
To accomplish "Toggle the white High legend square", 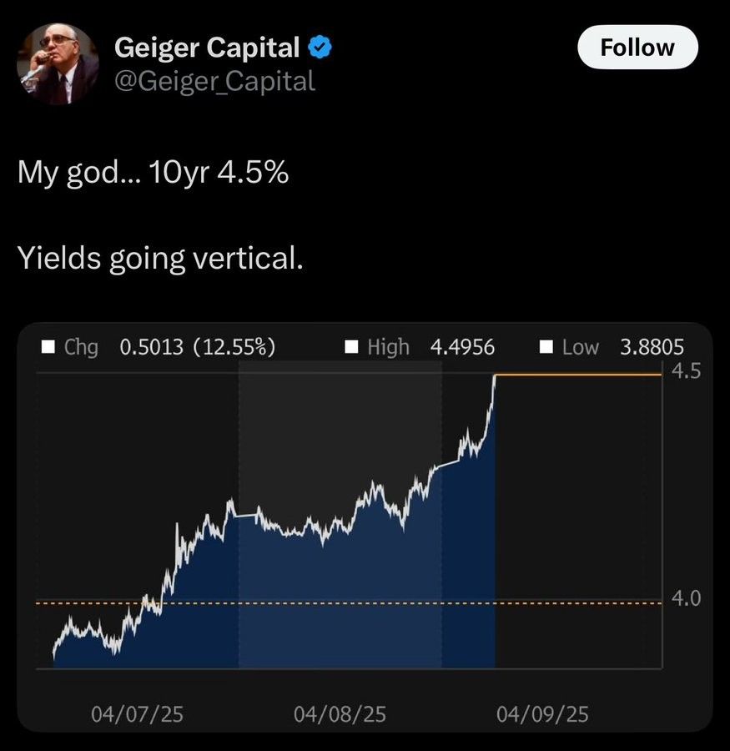I will [351, 347].
